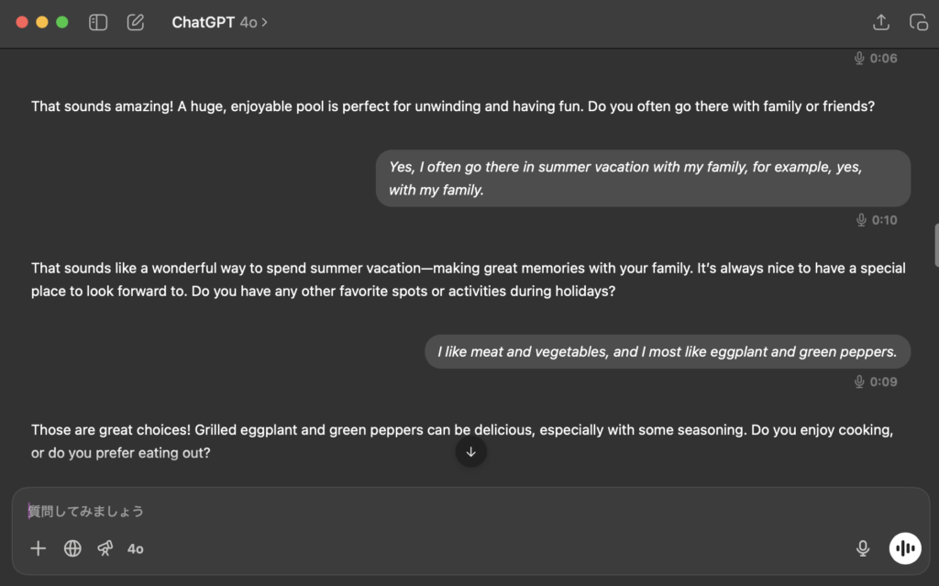Viewport: 939px width, 586px height.
Task: Jump to latest message down arrow
Action: point(470,452)
